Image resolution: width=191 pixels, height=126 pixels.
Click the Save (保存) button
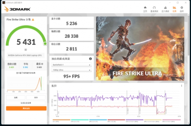coord(36,98)
